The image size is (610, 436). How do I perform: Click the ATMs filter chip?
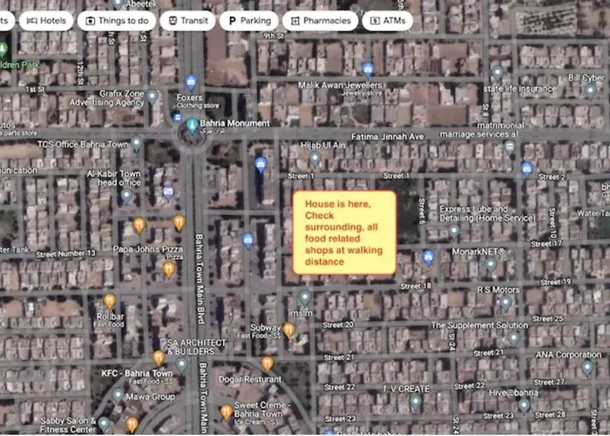(x=388, y=20)
